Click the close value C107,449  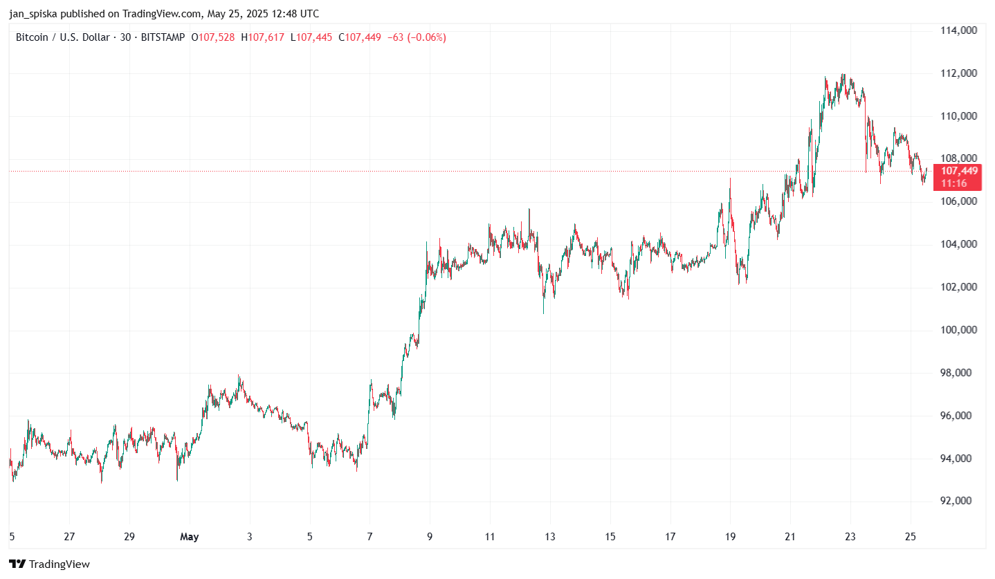click(360, 37)
